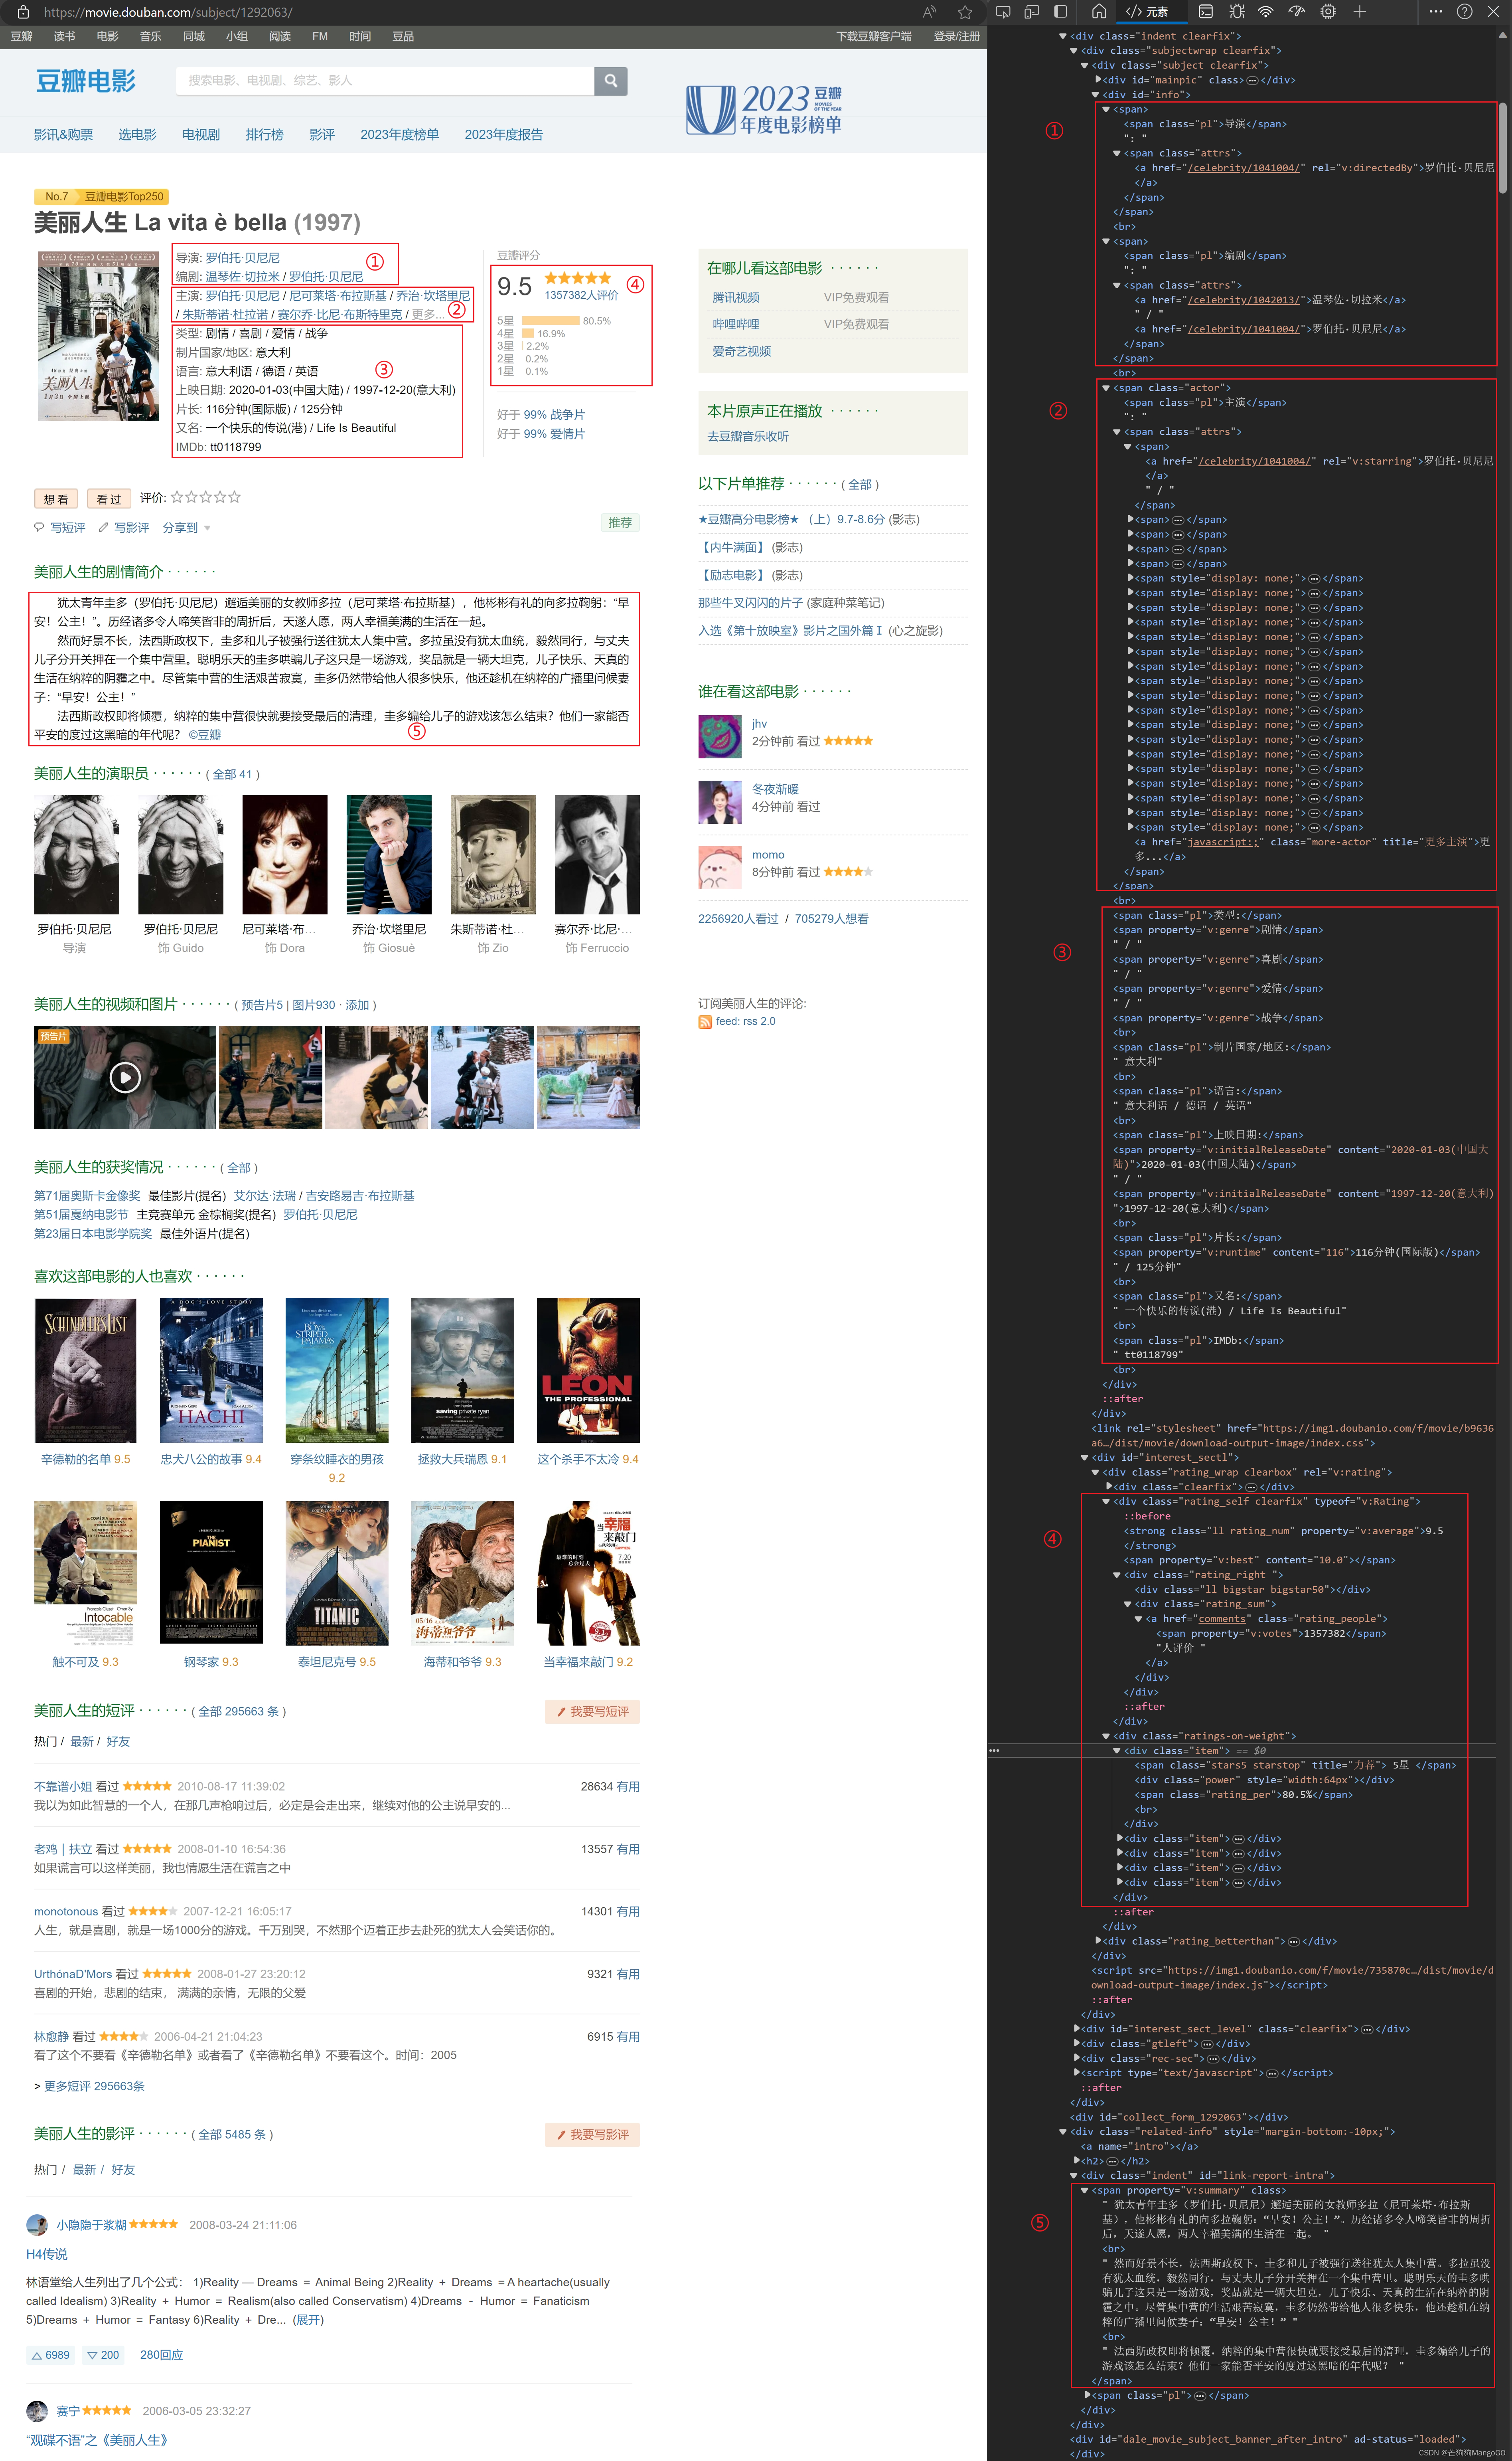Toggle the 想看 button
The image size is (1512, 2461).
pos(56,498)
